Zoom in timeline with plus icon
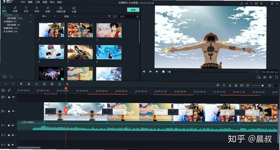Image resolution: width=280 pixels, height=150 pixels. (269, 85)
